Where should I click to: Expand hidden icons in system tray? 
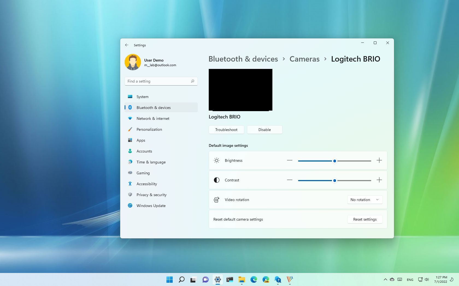[385, 279]
